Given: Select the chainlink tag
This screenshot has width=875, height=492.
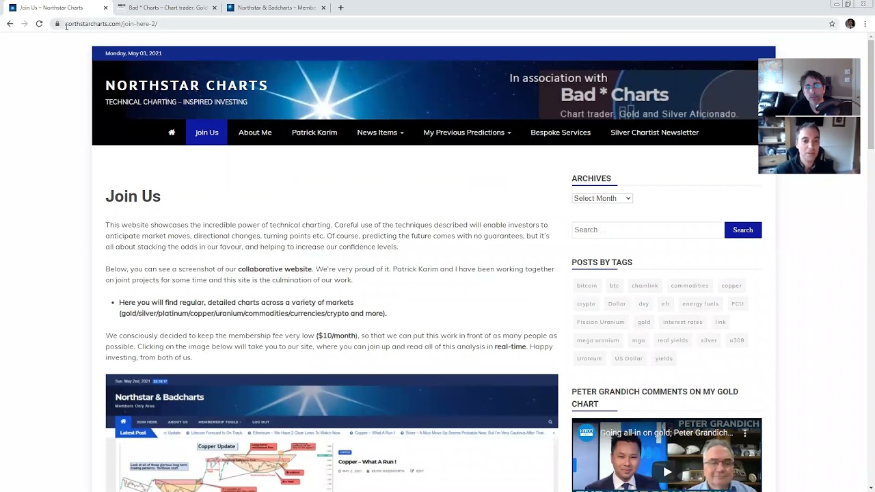Looking at the screenshot, I should [x=645, y=286].
